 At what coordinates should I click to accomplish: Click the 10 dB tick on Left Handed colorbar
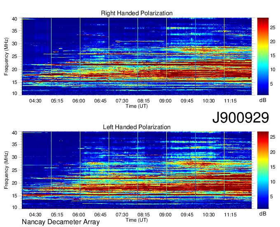273,182
